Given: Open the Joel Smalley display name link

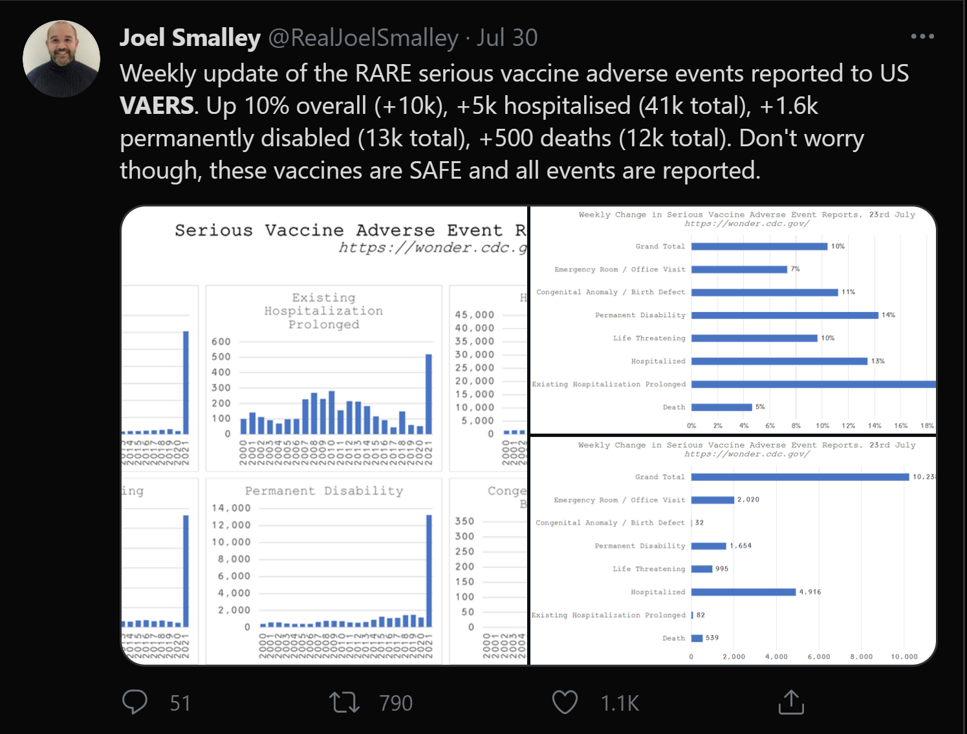Looking at the screenshot, I should [190, 38].
